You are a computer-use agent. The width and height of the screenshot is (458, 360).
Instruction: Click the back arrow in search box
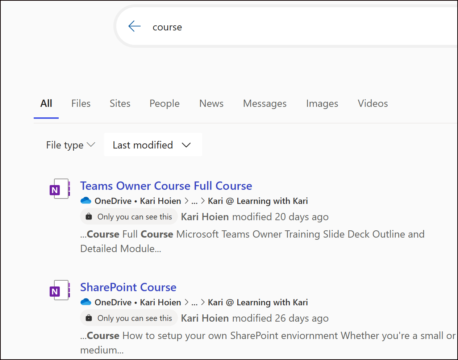pyautogui.click(x=134, y=26)
